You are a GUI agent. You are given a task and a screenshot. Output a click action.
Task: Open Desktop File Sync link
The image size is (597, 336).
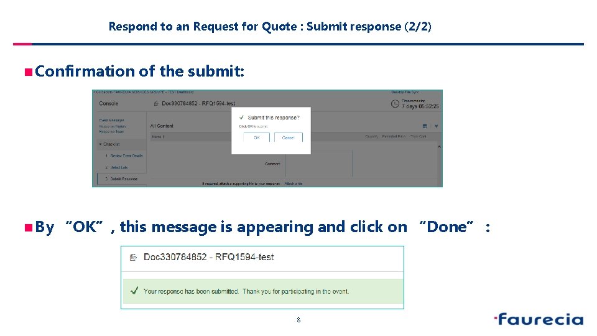point(405,92)
